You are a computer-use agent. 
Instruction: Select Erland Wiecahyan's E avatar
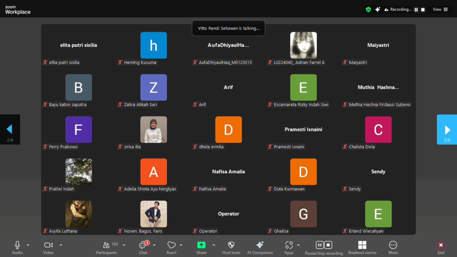pyautogui.click(x=378, y=214)
